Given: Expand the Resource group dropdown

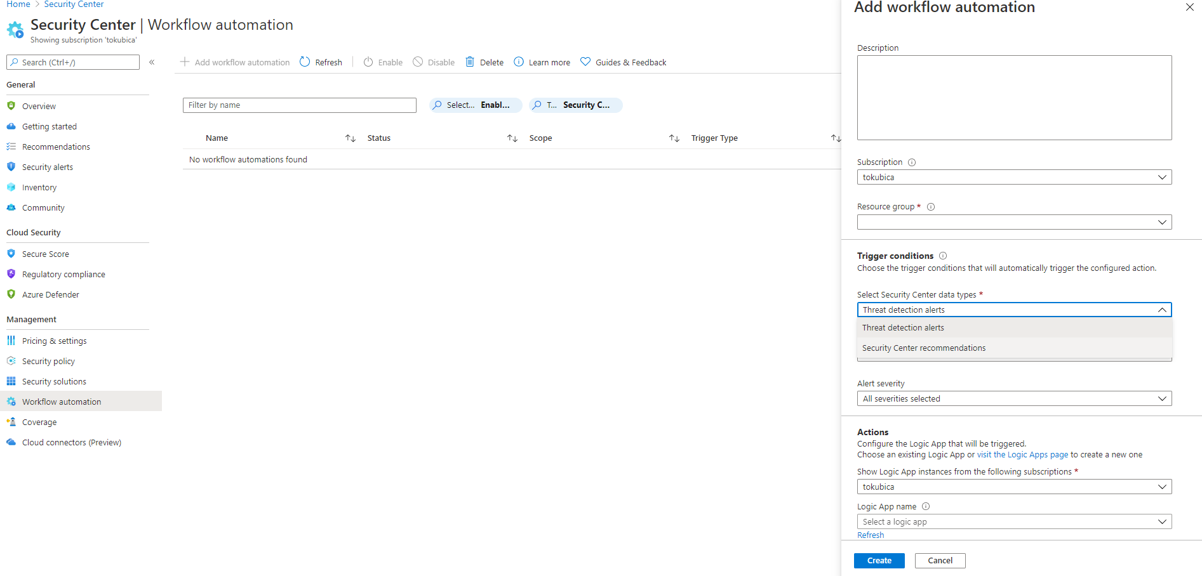Looking at the screenshot, I should (1014, 222).
